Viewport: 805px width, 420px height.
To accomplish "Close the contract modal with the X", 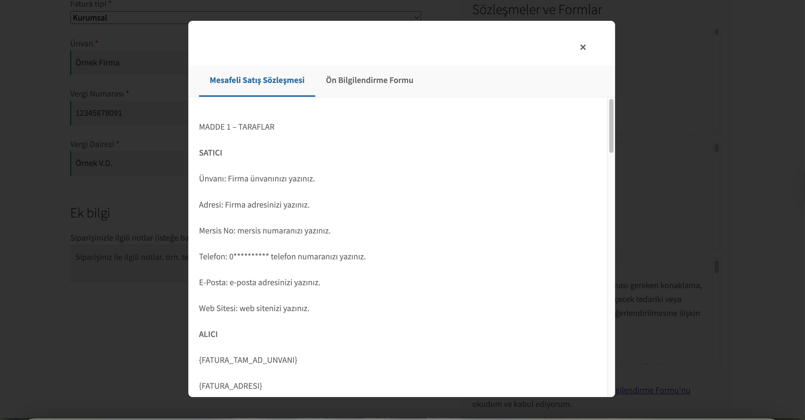I will [583, 47].
